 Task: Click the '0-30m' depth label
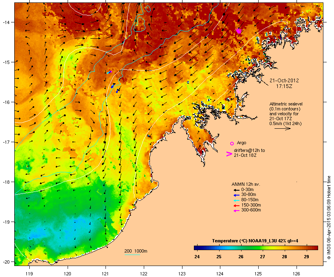point(247,190)
